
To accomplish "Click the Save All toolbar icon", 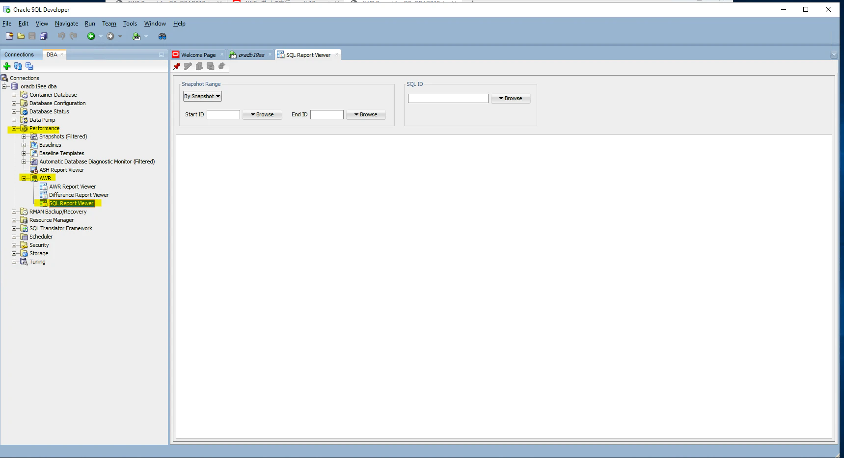I will click(44, 36).
